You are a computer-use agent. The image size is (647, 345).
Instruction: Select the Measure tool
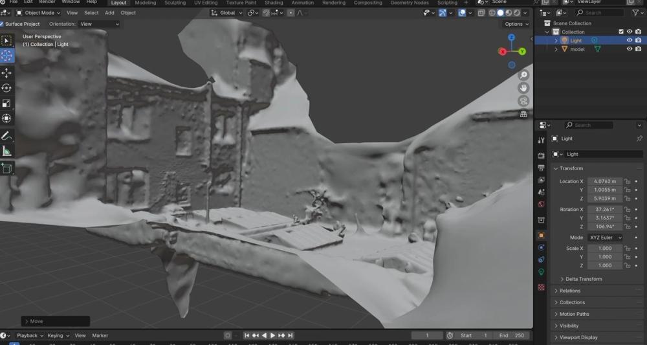tap(6, 151)
